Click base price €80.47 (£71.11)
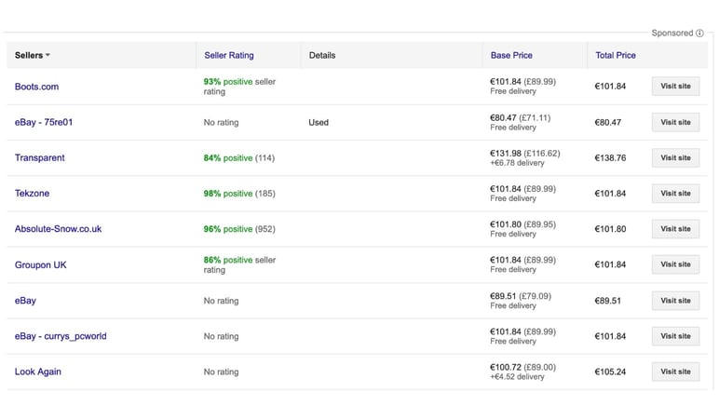Image resolution: width=719 pixels, height=419 pixels. (520, 118)
